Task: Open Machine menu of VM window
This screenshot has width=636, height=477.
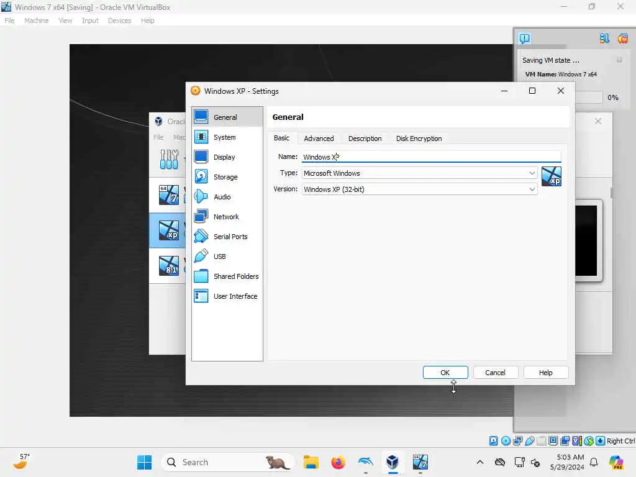Action: coord(37,20)
